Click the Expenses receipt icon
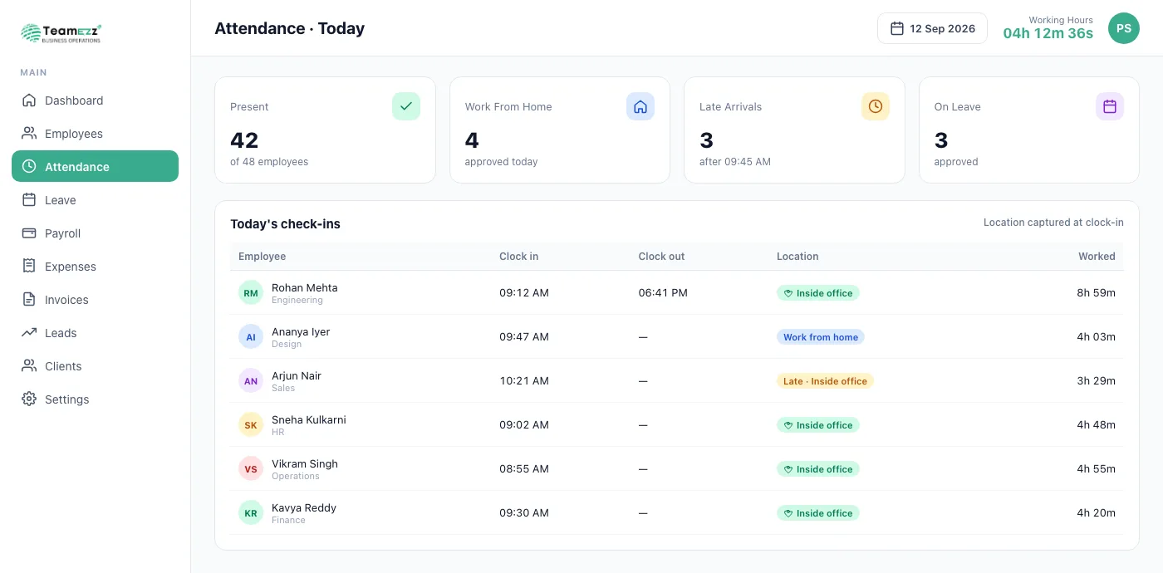This screenshot has width=1163, height=573. pos(29,267)
